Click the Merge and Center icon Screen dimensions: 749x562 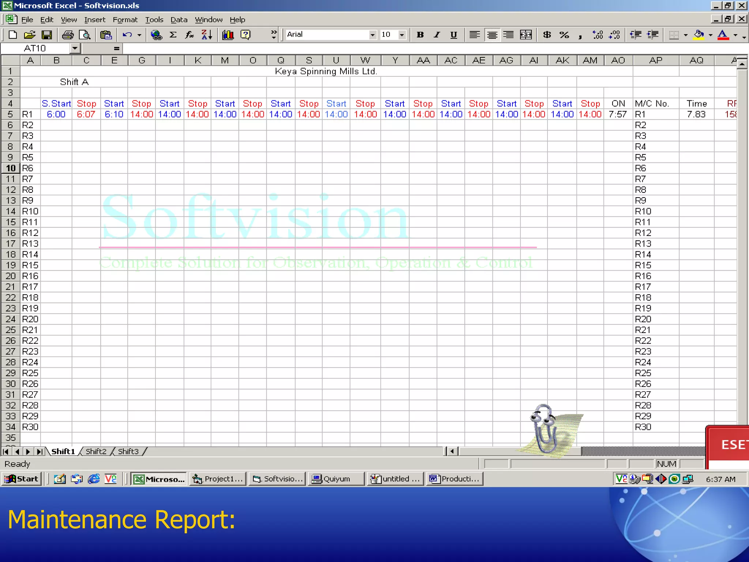[526, 35]
